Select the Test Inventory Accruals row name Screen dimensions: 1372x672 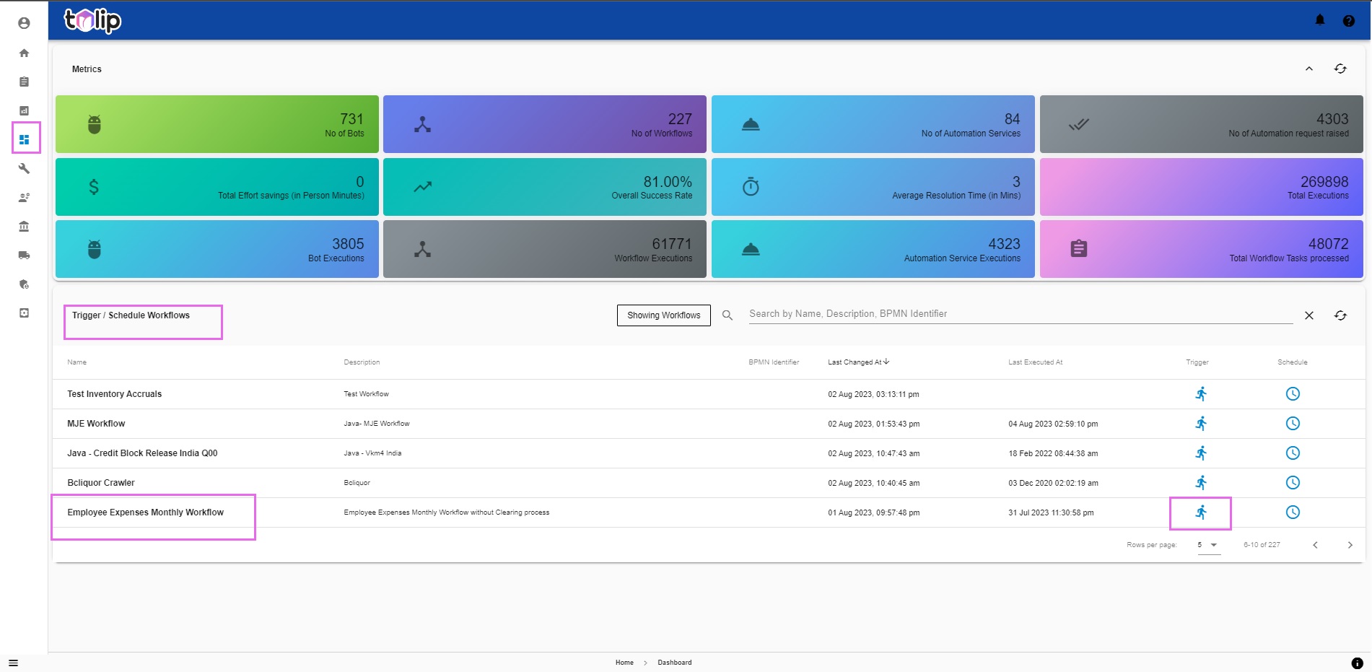114,394
